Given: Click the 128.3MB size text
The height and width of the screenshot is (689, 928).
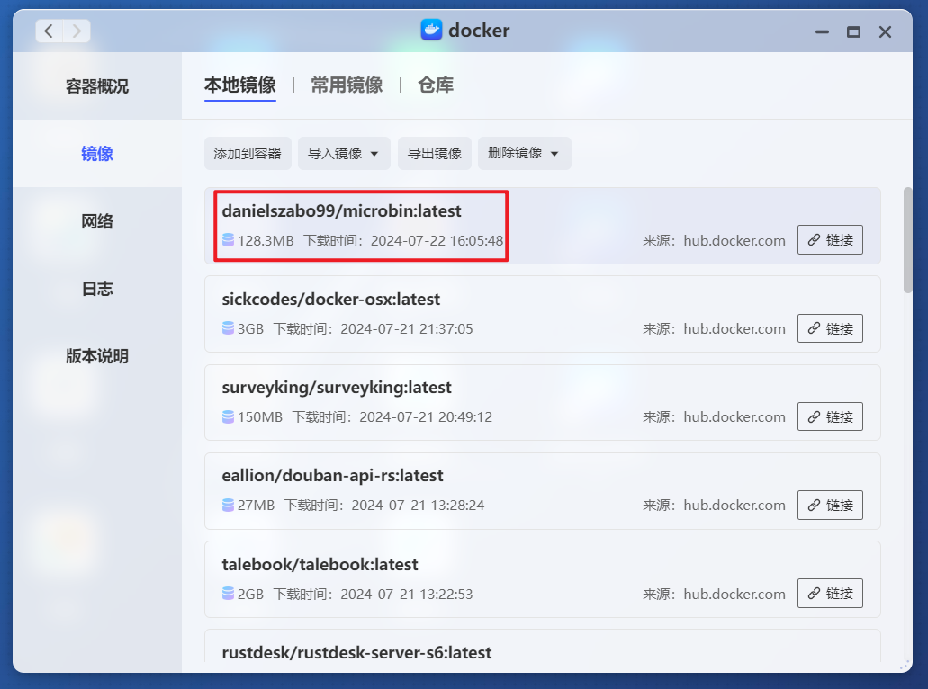Looking at the screenshot, I should point(266,241).
